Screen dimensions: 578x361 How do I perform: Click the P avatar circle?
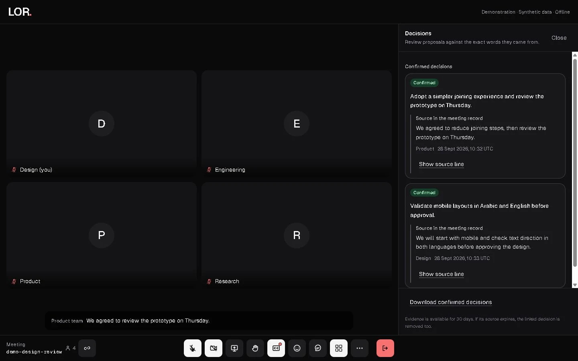[102, 235]
